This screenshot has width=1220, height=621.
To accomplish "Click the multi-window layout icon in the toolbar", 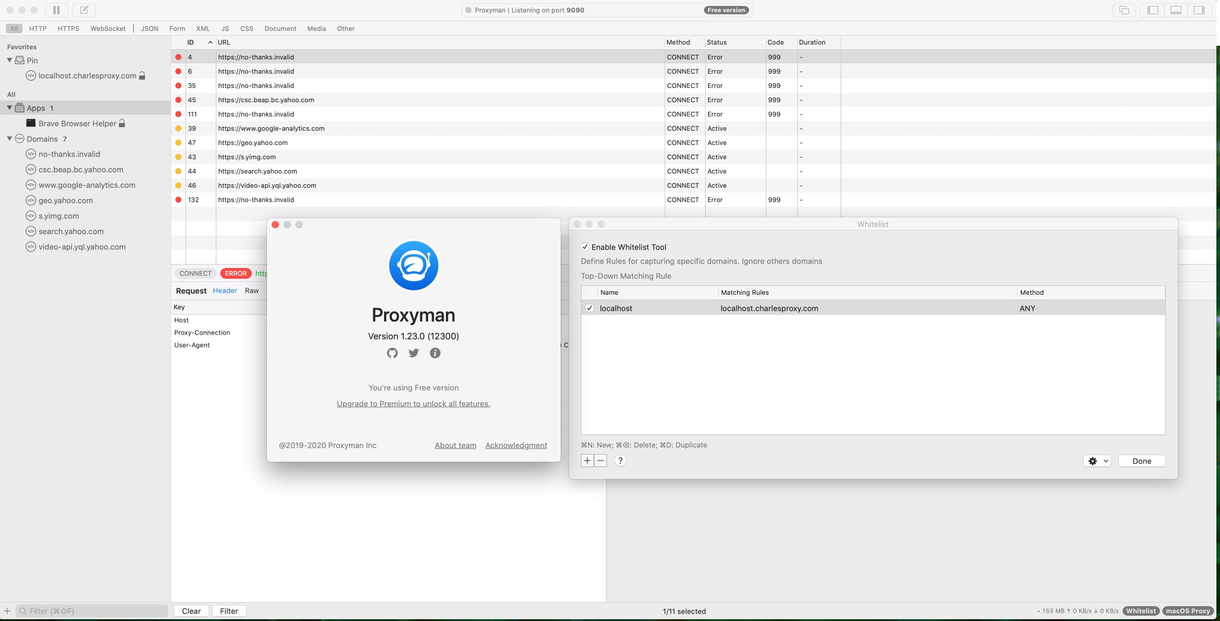I will (1124, 10).
